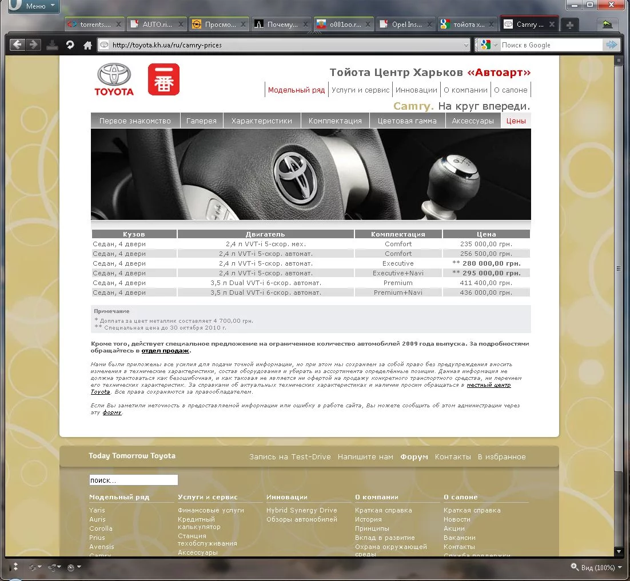Switch to the тойота х... browser tab
This screenshot has width=630, height=581.
point(467,25)
